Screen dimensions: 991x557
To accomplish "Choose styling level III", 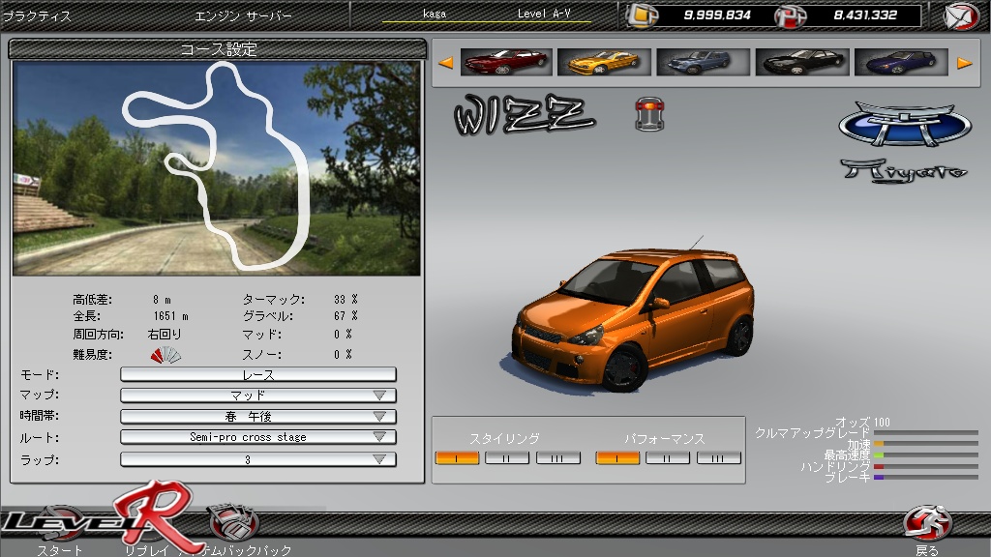I will point(558,457).
